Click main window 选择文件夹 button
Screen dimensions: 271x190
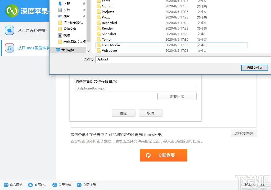243,133
